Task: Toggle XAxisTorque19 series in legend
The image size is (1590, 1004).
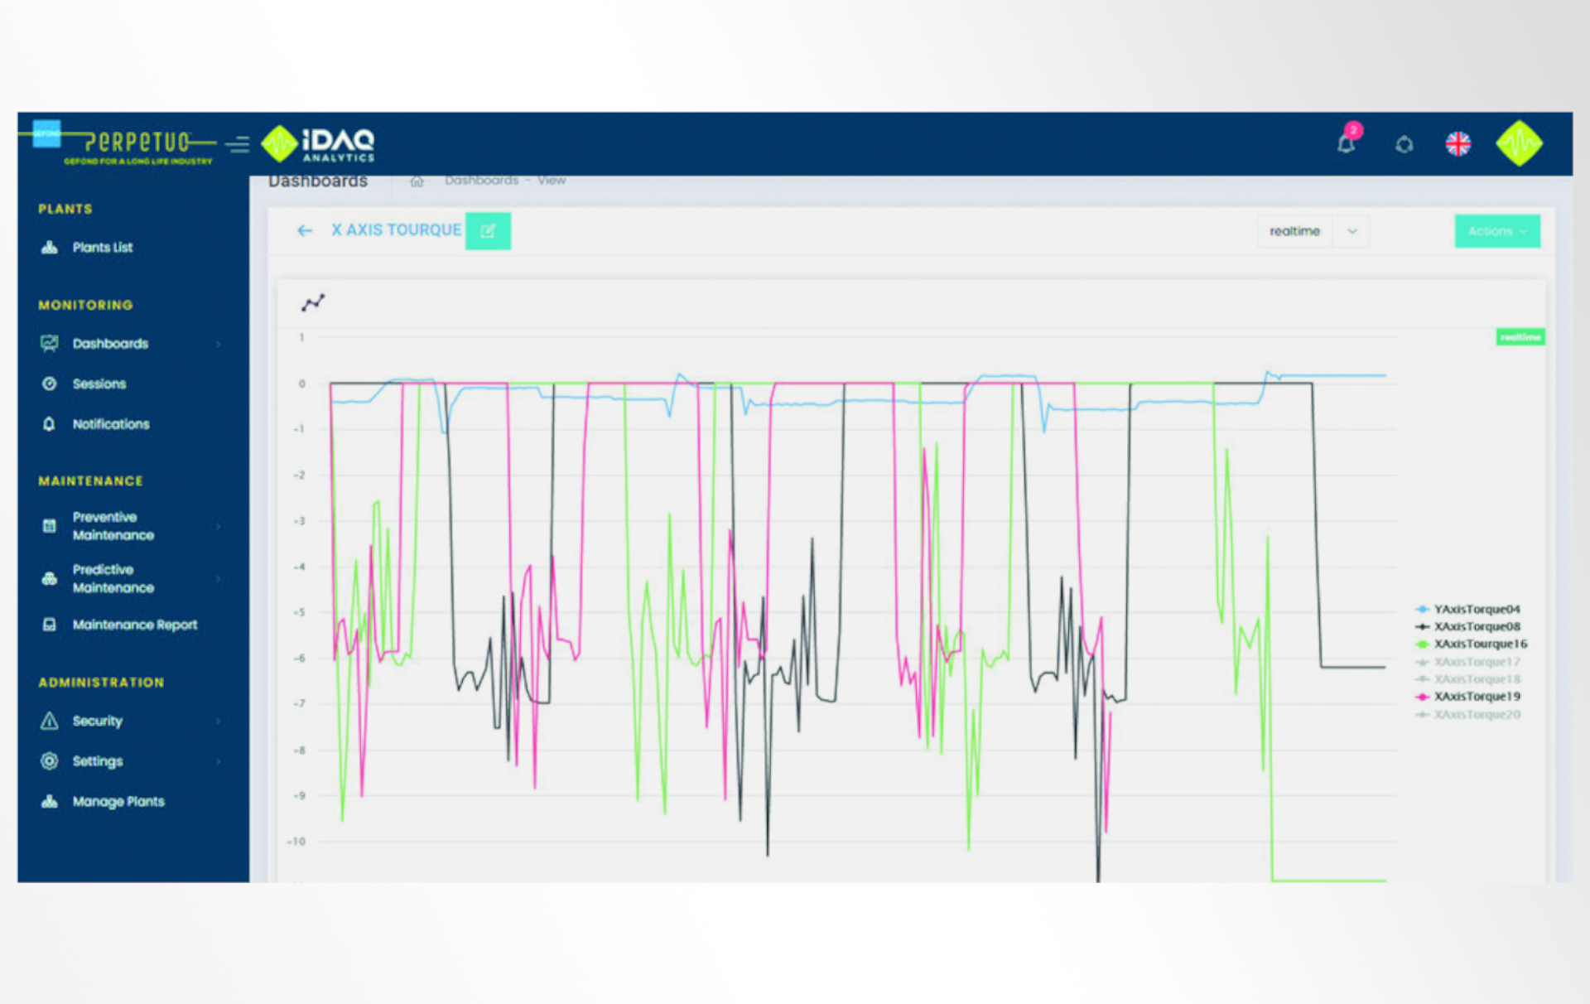Action: (x=1467, y=697)
